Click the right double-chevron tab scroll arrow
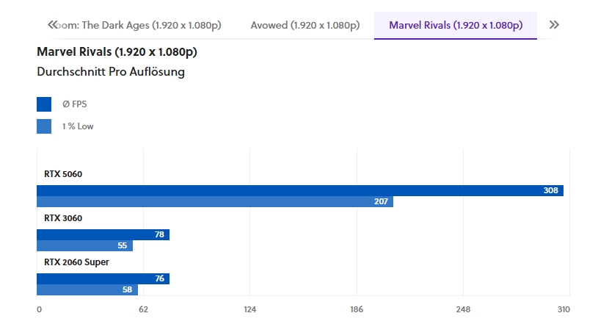This screenshot has width=598, height=324. coord(554,25)
